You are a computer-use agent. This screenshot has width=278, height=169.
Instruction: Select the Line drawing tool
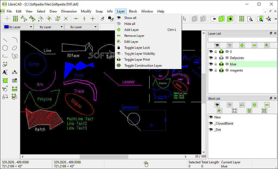[5, 40]
